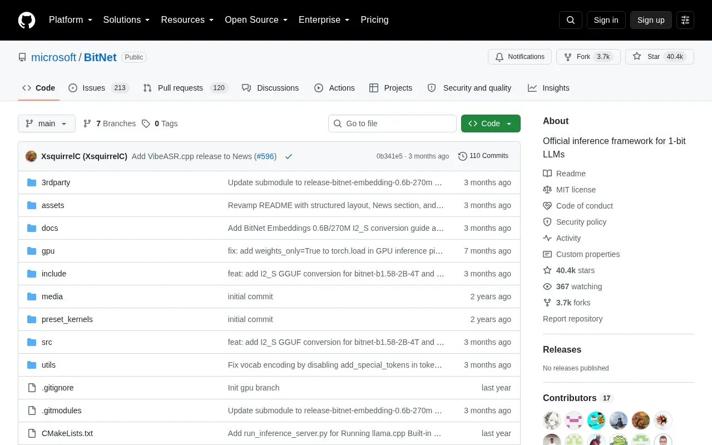Click the watching eye icon
Viewport: 712px width, 445px height.
click(x=547, y=286)
